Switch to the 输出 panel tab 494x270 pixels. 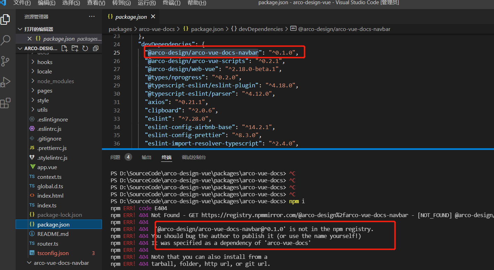pos(146,157)
